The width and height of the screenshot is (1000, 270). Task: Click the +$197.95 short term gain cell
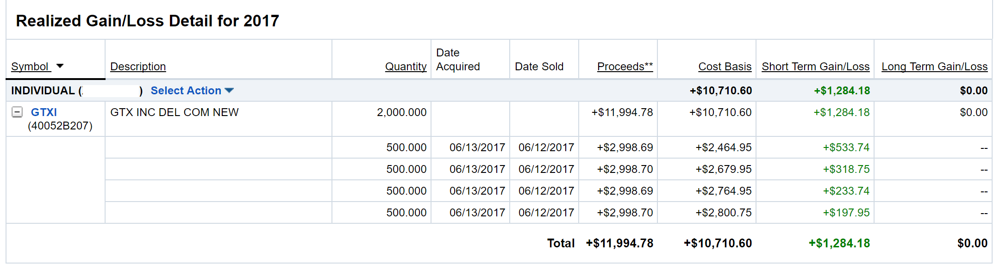[846, 213]
